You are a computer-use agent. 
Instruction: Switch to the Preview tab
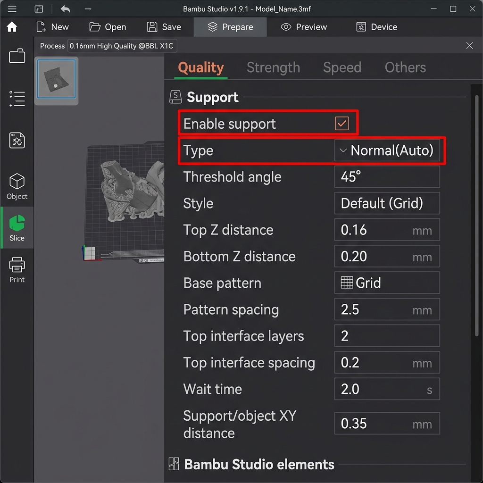[x=304, y=27]
